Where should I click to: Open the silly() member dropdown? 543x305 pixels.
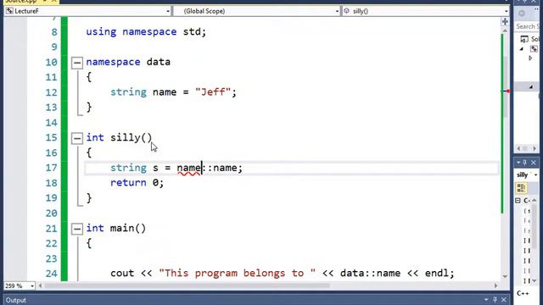[x=506, y=11]
